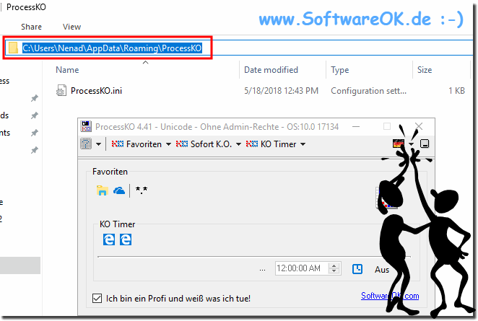Click the ProcessKO.ini file icon
The width and height of the screenshot is (478, 321).
coord(61,90)
